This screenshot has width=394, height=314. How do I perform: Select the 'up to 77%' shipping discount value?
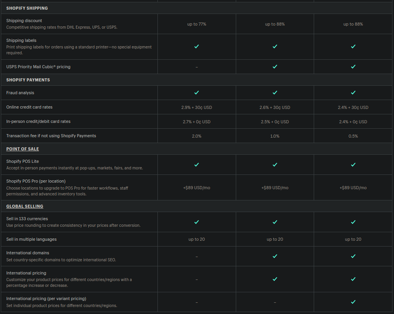(197, 24)
